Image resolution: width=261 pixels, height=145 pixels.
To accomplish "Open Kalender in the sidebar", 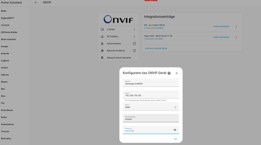I will [x=5, y=53].
